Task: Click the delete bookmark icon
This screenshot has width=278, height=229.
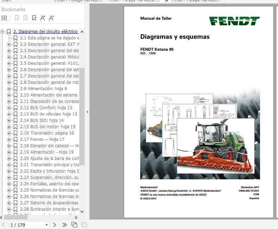Action: click(17, 18)
